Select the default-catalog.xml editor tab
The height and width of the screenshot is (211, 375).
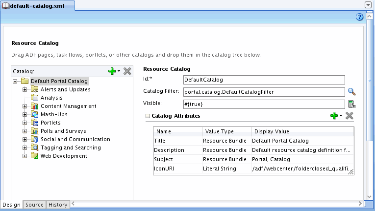click(x=38, y=6)
